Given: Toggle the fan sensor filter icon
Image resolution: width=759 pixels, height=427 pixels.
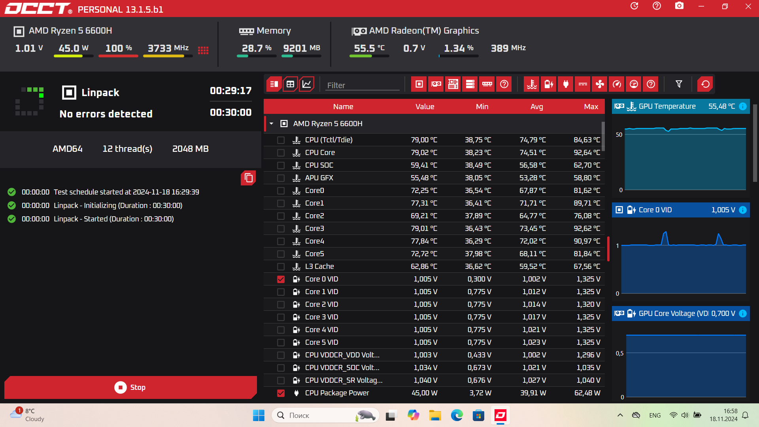Looking at the screenshot, I should point(600,84).
